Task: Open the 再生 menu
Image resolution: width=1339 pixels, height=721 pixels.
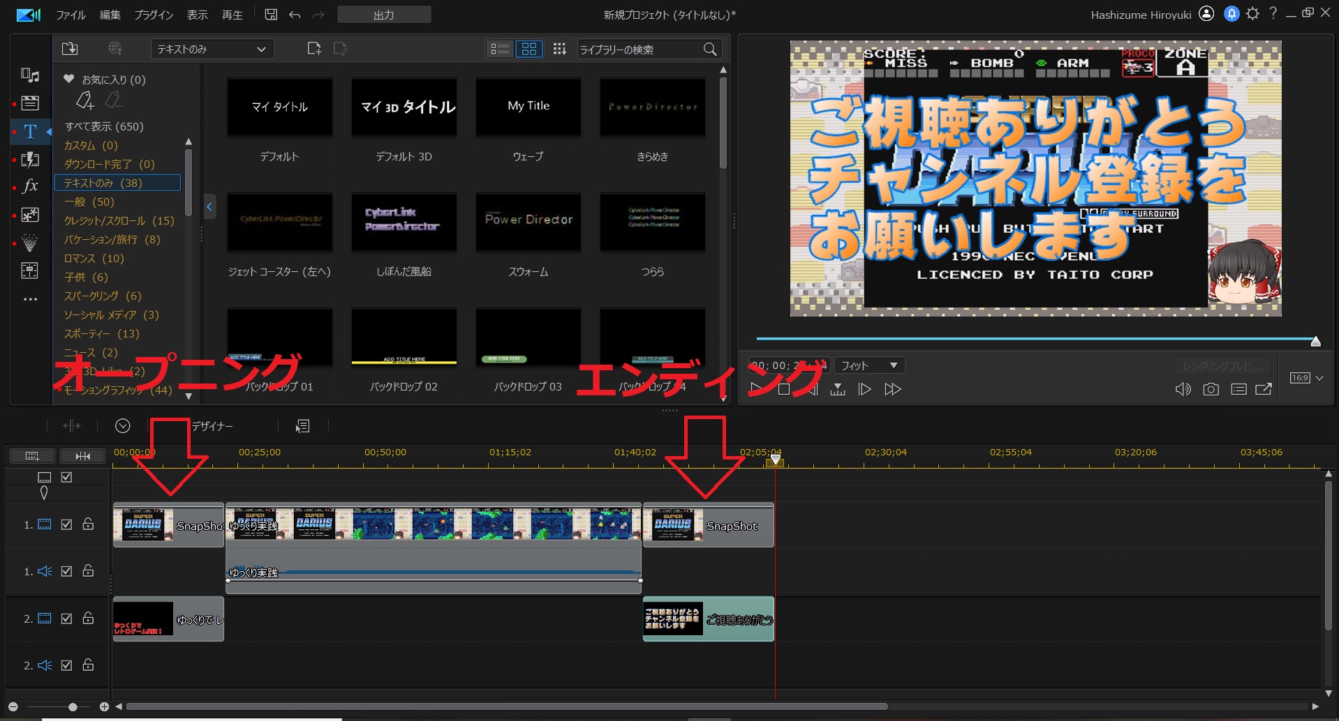Action: (232, 15)
